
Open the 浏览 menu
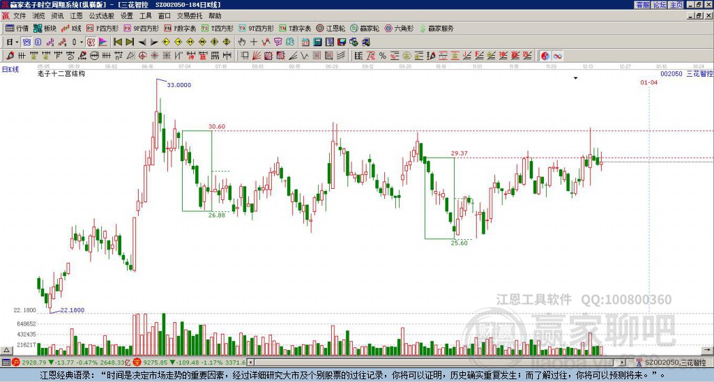point(38,16)
